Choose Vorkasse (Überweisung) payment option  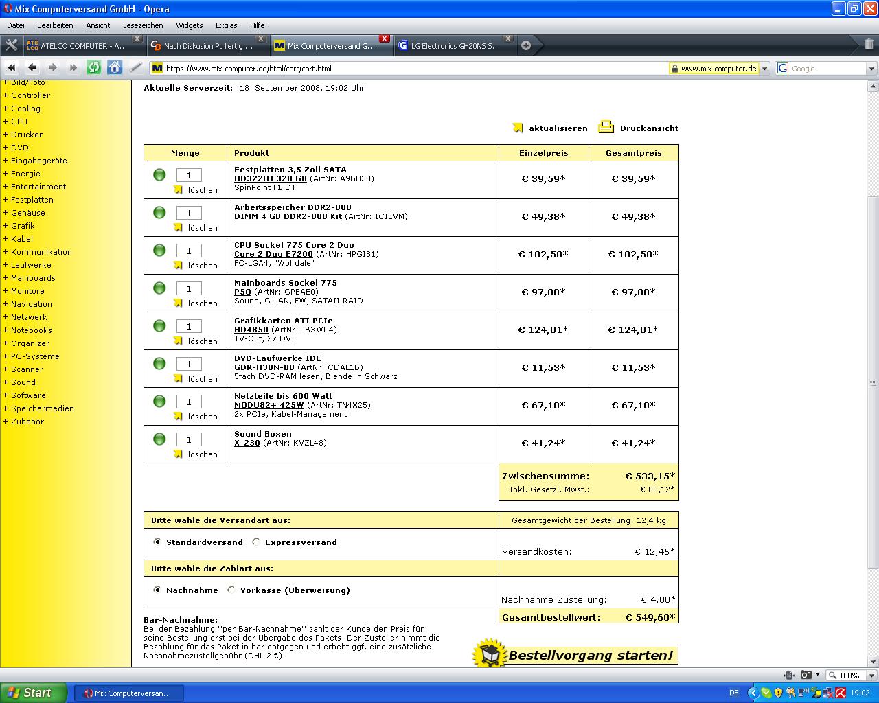pos(231,590)
